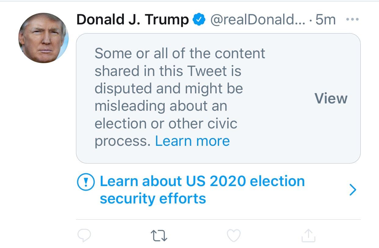Tap "misleading about an" text in notice
The height and width of the screenshot is (248, 379).
(161, 106)
